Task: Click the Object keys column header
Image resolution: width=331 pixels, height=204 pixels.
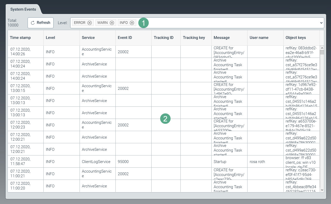Action: click(296, 38)
